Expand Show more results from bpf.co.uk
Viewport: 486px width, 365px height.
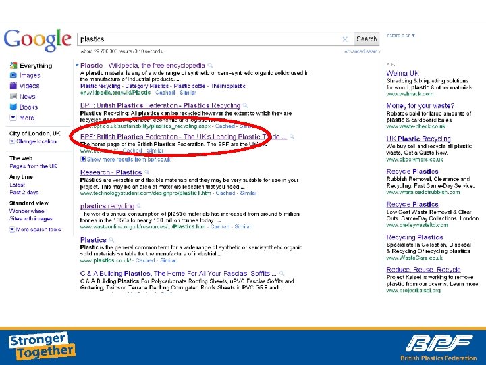pos(83,159)
